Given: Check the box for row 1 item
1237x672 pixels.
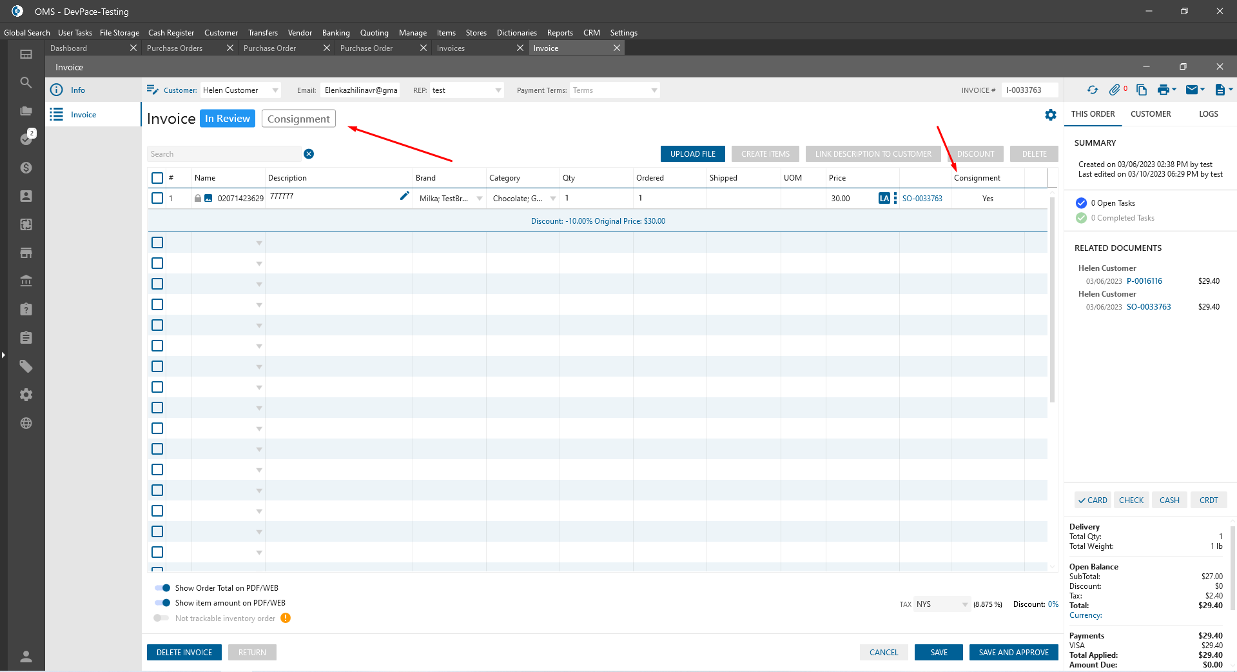Looking at the screenshot, I should click(157, 198).
